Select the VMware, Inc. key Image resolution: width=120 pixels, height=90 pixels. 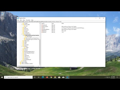pos(27,57)
